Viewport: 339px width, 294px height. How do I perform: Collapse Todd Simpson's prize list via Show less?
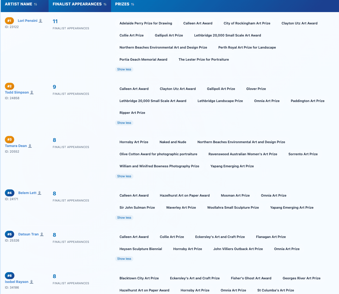tap(124, 123)
